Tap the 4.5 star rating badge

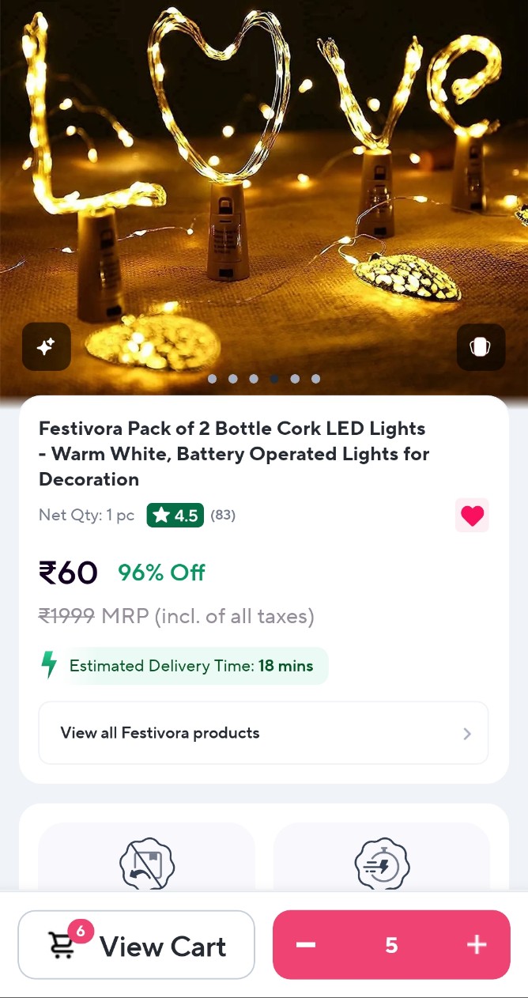175,516
